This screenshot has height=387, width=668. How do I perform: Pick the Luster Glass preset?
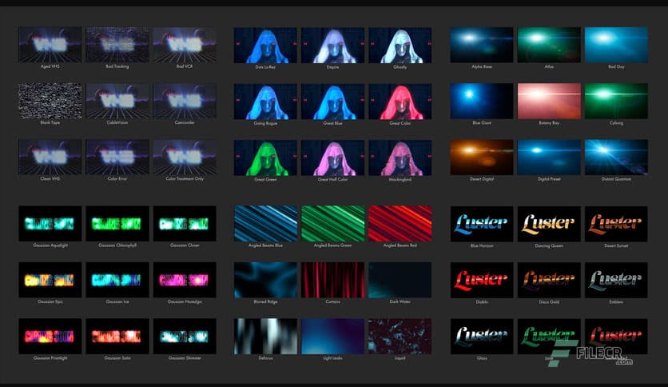482,337
